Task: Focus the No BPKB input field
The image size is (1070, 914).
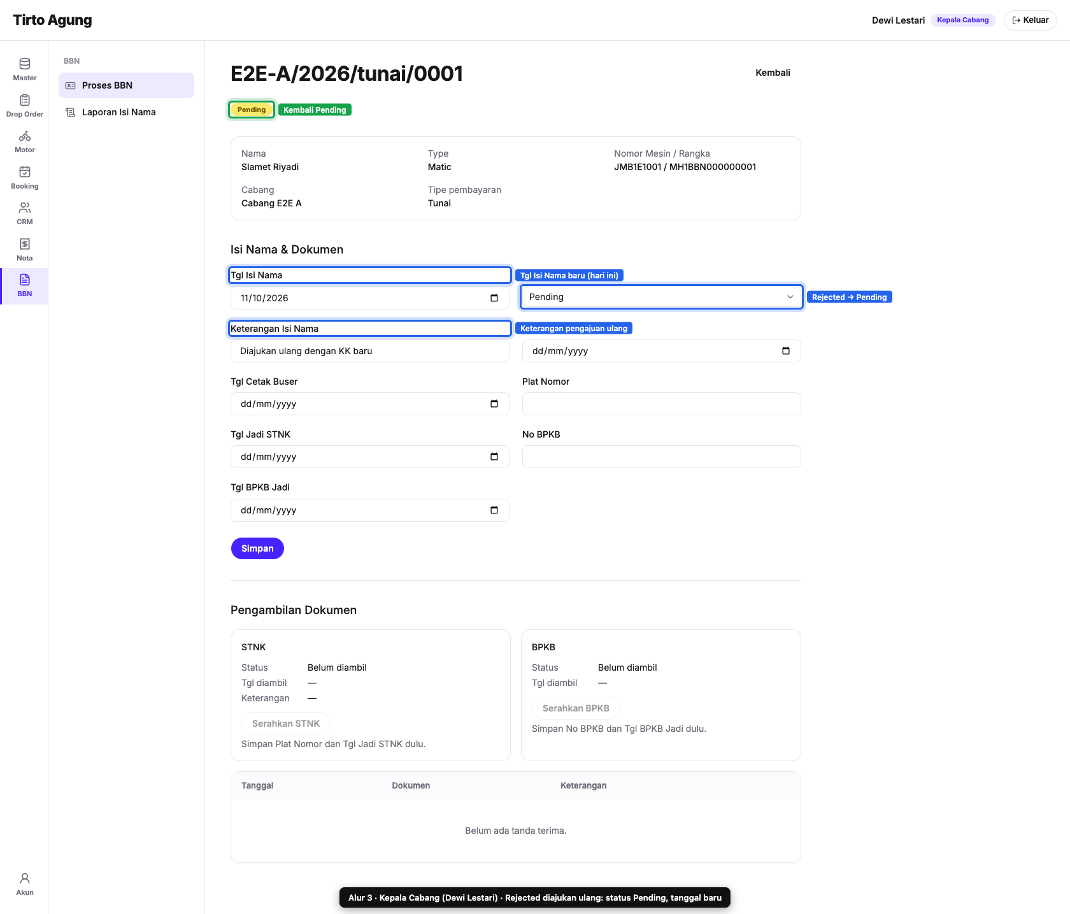Action: point(661,457)
